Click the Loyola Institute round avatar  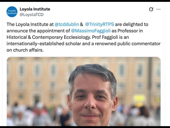12,12
